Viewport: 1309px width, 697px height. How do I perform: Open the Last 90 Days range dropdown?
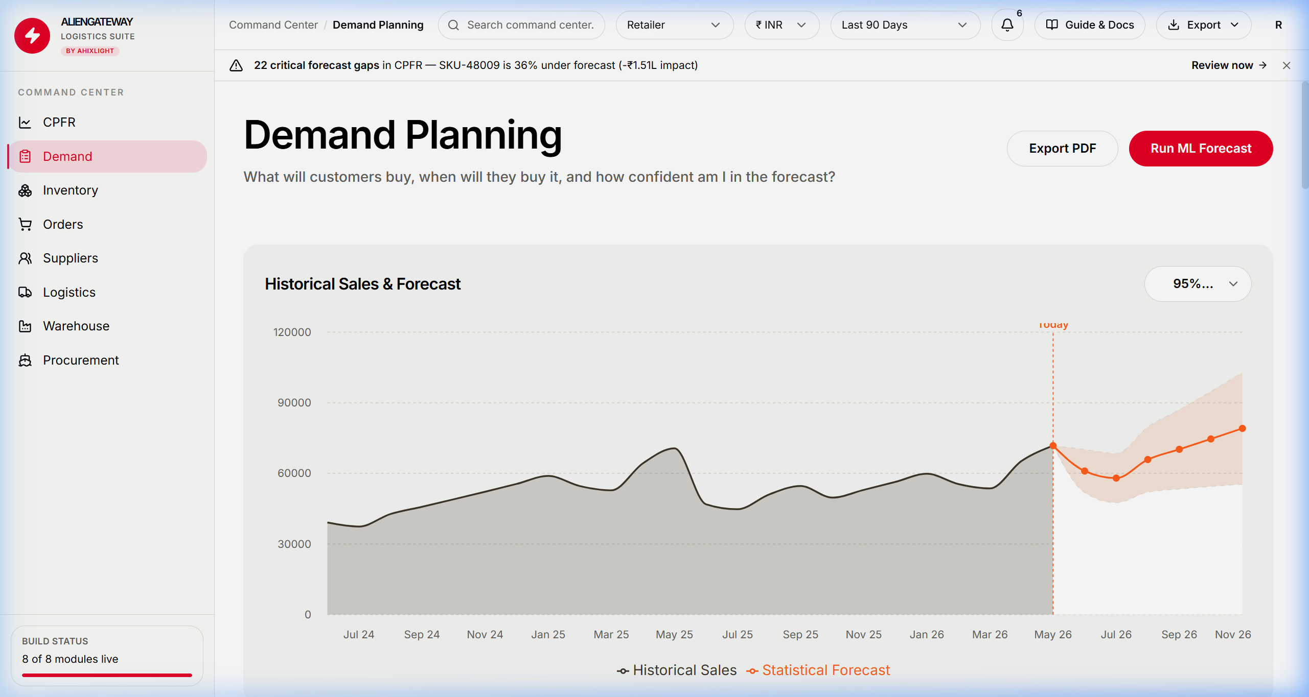click(905, 25)
